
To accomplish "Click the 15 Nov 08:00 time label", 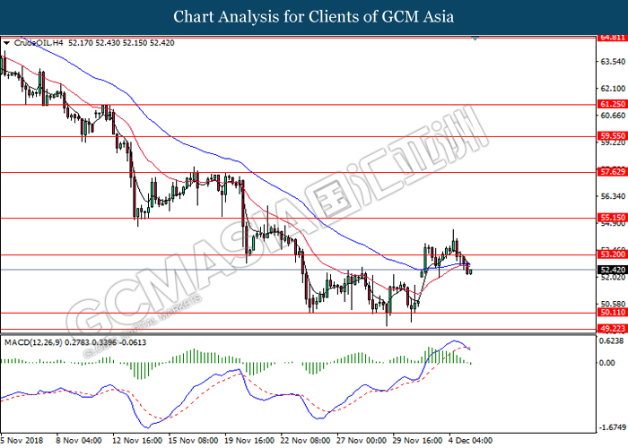I will point(193,441).
